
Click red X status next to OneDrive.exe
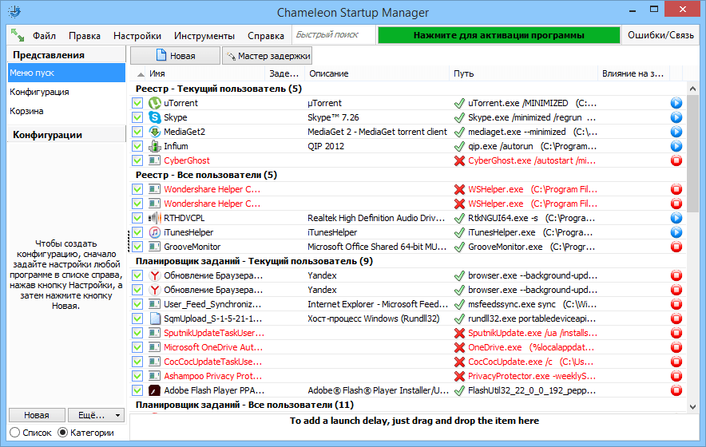[x=459, y=347]
